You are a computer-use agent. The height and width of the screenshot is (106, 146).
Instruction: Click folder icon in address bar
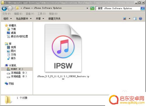(18, 8)
